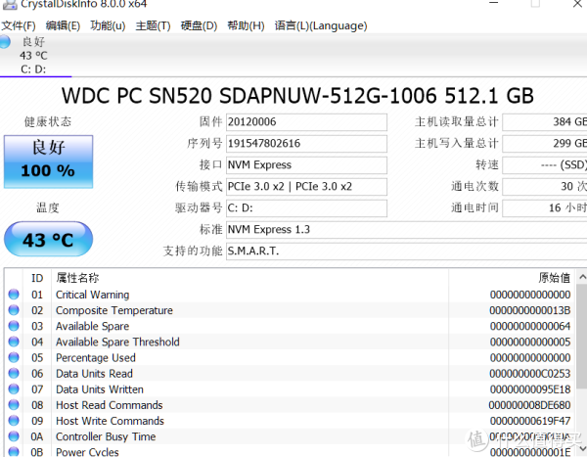Minimize the CrystalDiskInfo window
The image size is (587, 457).
click(494, 3)
